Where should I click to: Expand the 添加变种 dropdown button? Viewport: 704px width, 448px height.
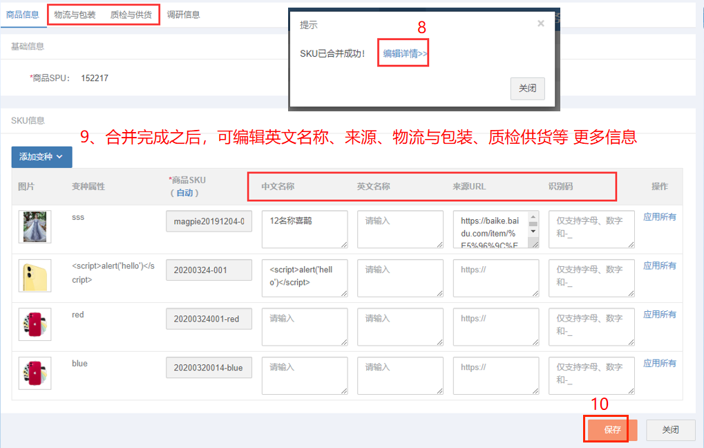pyautogui.click(x=41, y=157)
